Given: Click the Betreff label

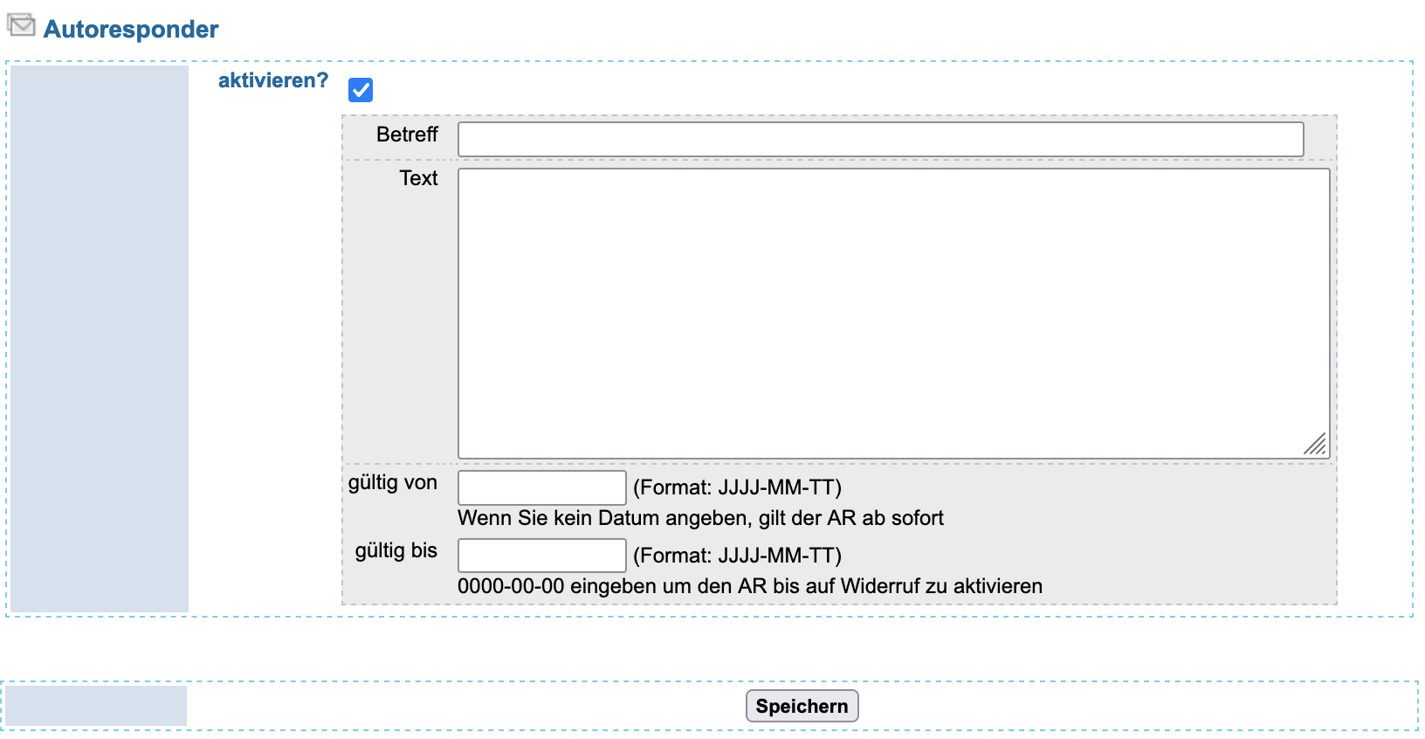Looking at the screenshot, I should coord(407,135).
